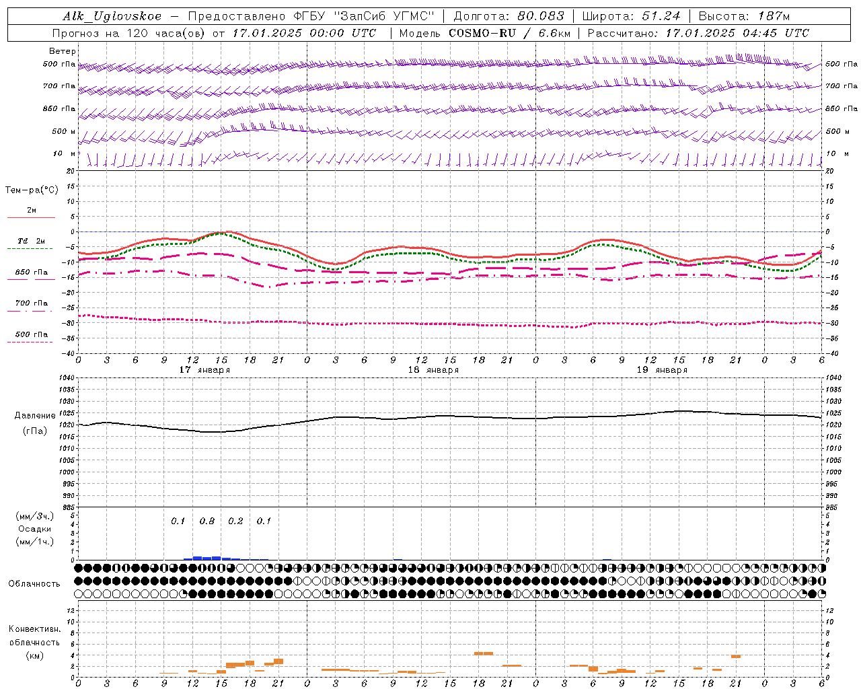Click the dotted blue 0°C reference line
The width and height of the screenshot is (861, 689).
coord(450,231)
